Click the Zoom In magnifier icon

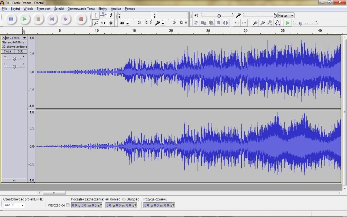tap(255, 23)
